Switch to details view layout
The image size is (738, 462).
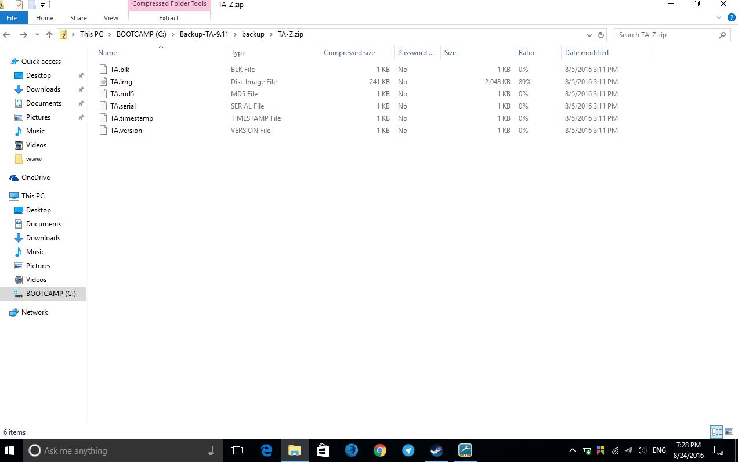click(x=717, y=432)
